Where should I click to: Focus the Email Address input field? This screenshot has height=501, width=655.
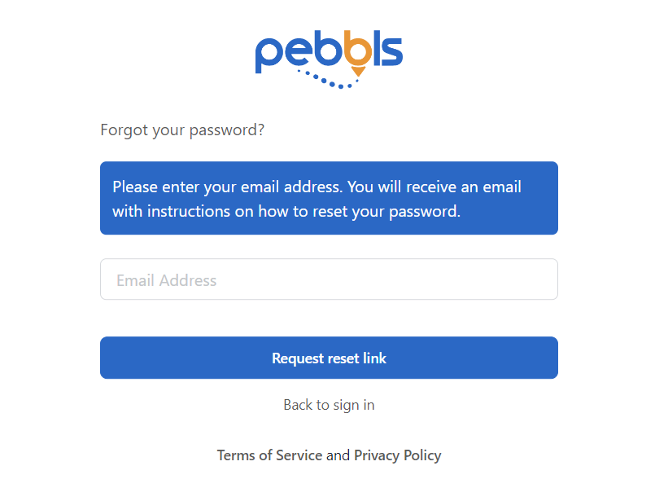click(329, 279)
